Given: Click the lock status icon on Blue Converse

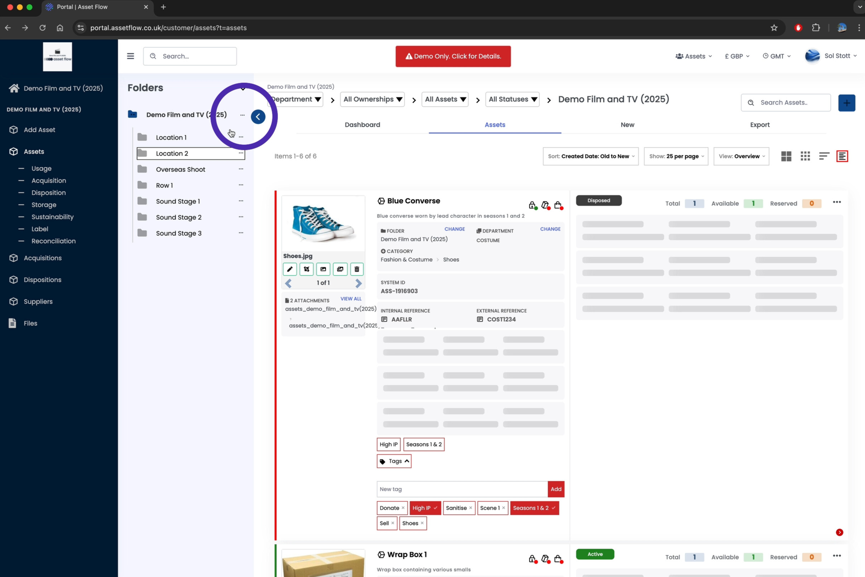Looking at the screenshot, I should (532, 205).
